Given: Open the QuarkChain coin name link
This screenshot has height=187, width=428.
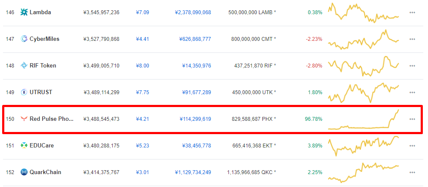Looking at the screenshot, I should [x=45, y=172].
